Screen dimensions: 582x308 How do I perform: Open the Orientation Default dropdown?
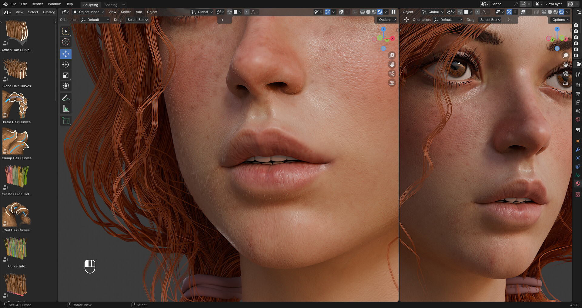click(95, 19)
